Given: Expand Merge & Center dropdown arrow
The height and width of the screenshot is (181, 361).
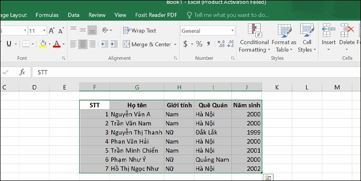Looking at the screenshot, I should 175,44.
